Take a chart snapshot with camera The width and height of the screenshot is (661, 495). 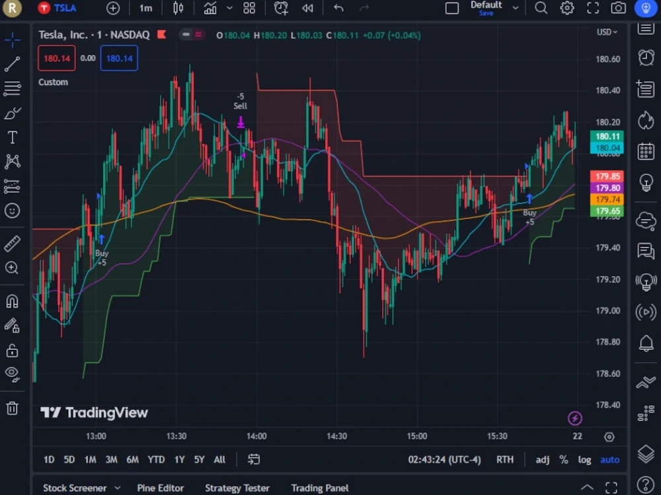619,8
